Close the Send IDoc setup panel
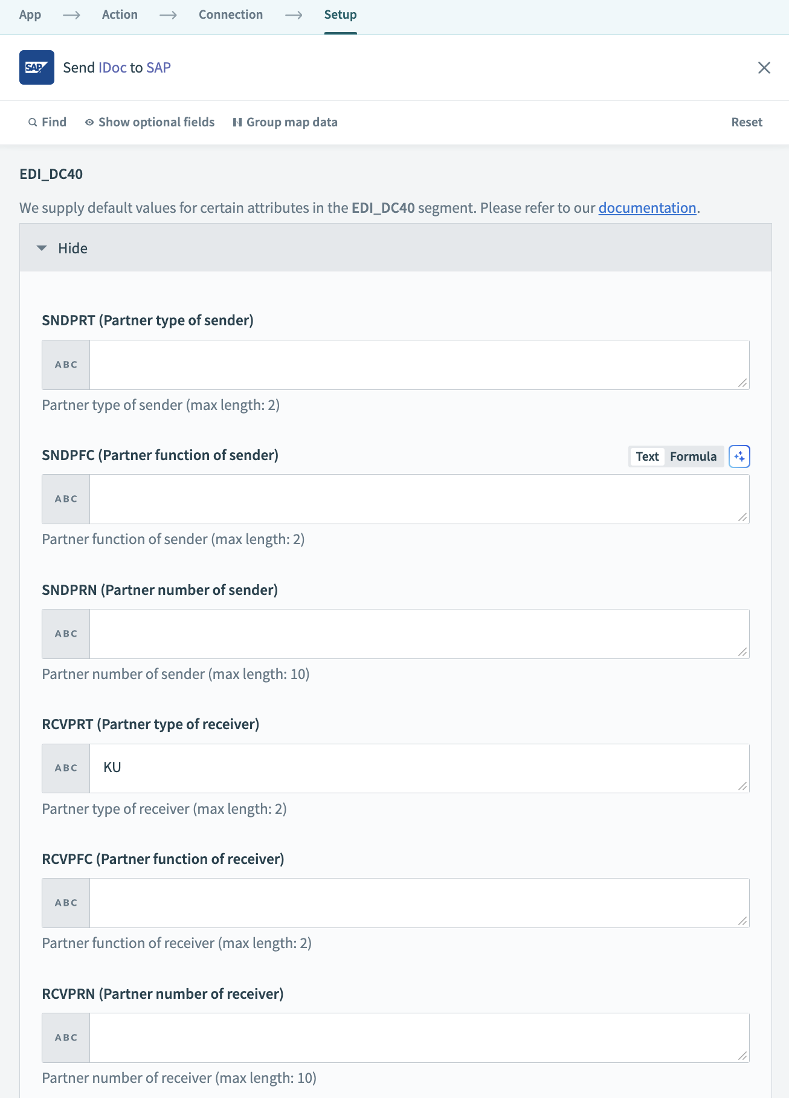Image resolution: width=789 pixels, height=1098 pixels. point(764,68)
